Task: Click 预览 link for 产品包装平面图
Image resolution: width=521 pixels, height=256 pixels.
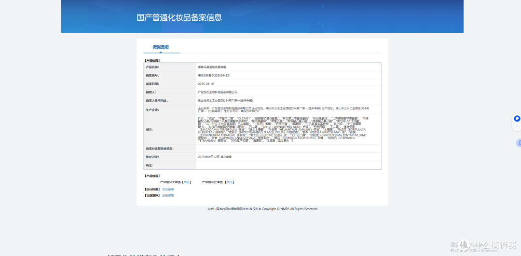Action: 187,182
